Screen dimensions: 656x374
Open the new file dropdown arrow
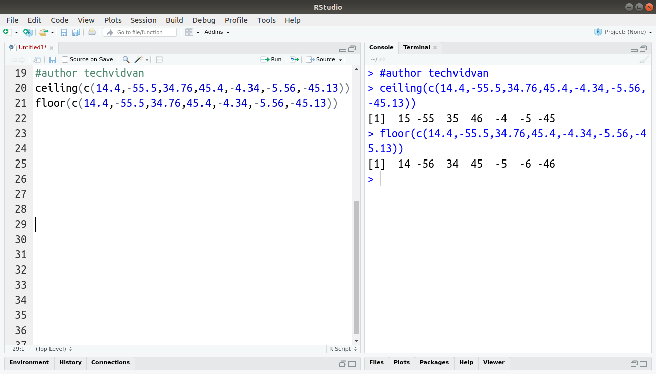pyautogui.click(x=16, y=32)
